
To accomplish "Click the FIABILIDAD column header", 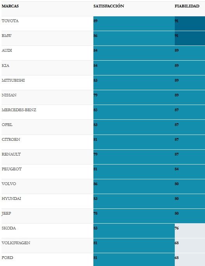I will [x=187, y=6].
